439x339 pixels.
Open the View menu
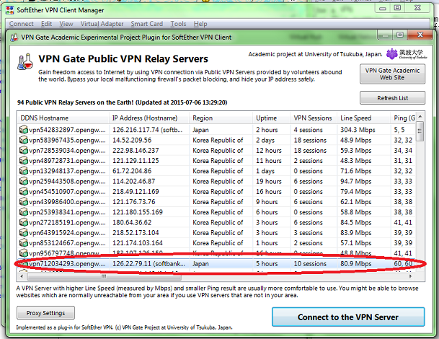pyautogui.click(x=66, y=24)
